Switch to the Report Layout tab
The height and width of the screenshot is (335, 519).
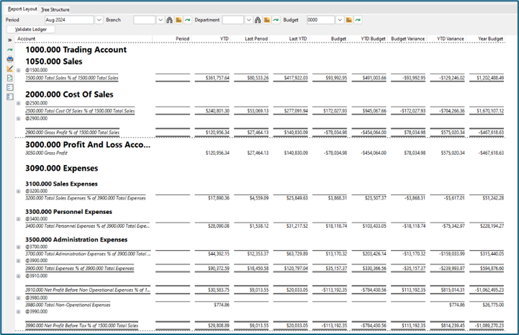[x=22, y=9]
